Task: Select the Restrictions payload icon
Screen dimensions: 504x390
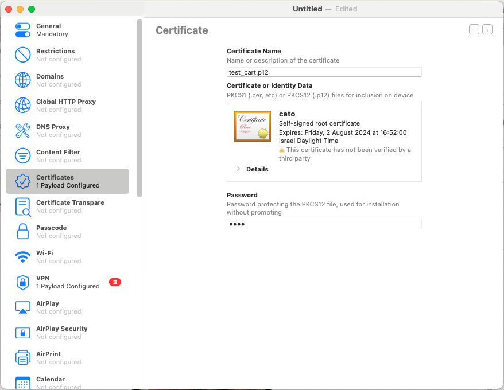Action: [x=23, y=54]
